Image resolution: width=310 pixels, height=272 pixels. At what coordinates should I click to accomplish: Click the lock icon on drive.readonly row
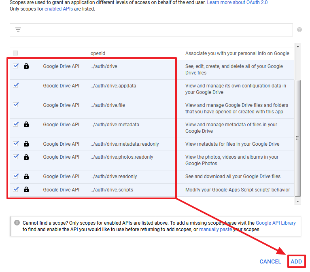click(26, 176)
